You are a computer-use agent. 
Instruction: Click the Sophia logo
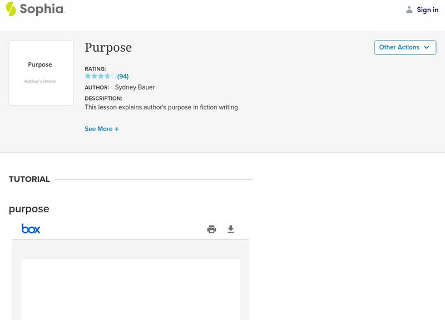34,9
